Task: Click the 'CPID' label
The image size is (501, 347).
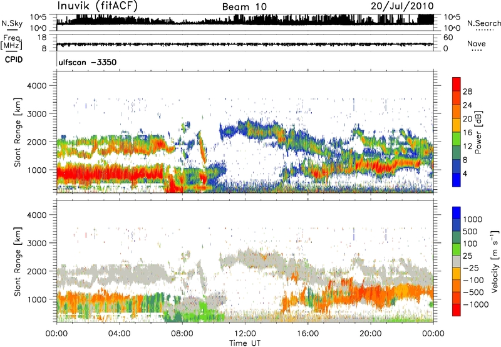Action: coord(14,60)
